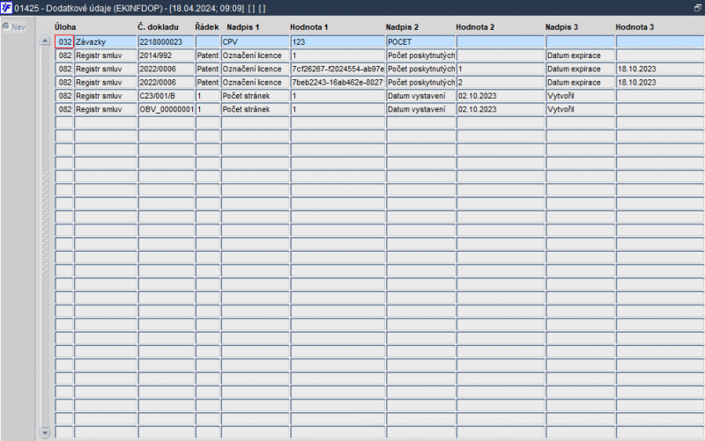Viewport: 705px width, 441px height.
Task: Click Hodnota 2 value 2 in 7beb2243 row
Action: click(x=501, y=82)
